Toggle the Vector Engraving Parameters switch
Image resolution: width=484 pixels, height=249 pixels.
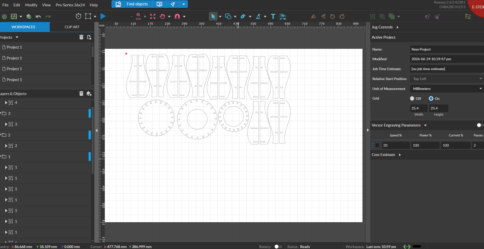(x=480, y=125)
